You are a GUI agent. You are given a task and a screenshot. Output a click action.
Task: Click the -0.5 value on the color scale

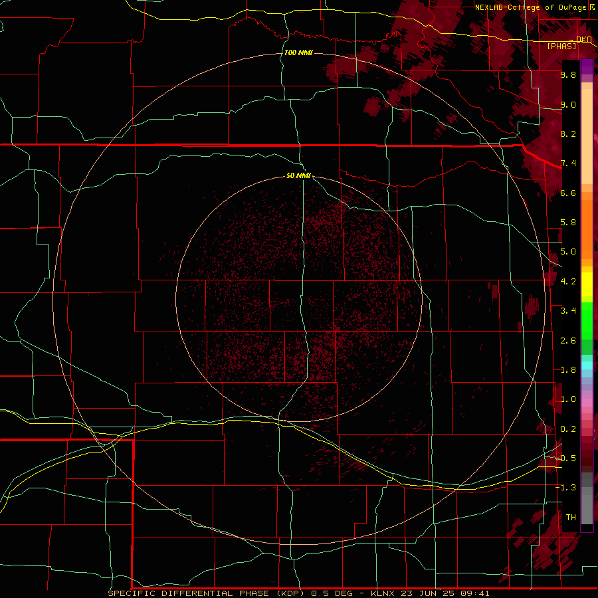click(565, 458)
